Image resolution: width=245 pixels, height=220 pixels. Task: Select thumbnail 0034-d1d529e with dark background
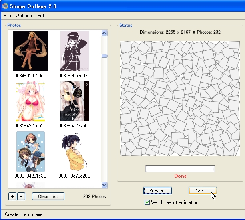30,51
